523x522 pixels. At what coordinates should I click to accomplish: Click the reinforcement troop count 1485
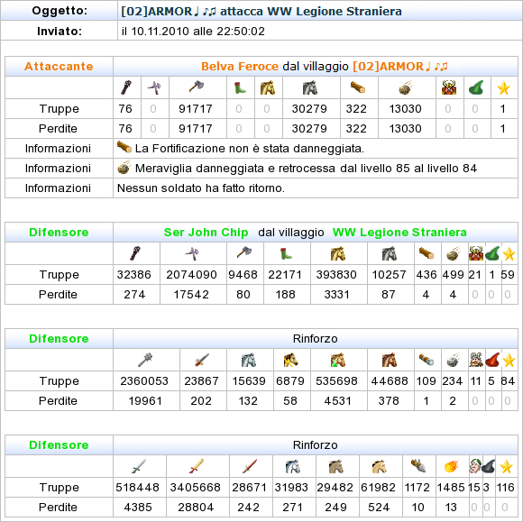click(451, 488)
